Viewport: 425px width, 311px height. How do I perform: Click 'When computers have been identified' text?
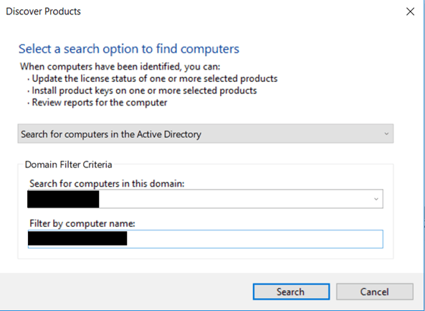pos(120,67)
